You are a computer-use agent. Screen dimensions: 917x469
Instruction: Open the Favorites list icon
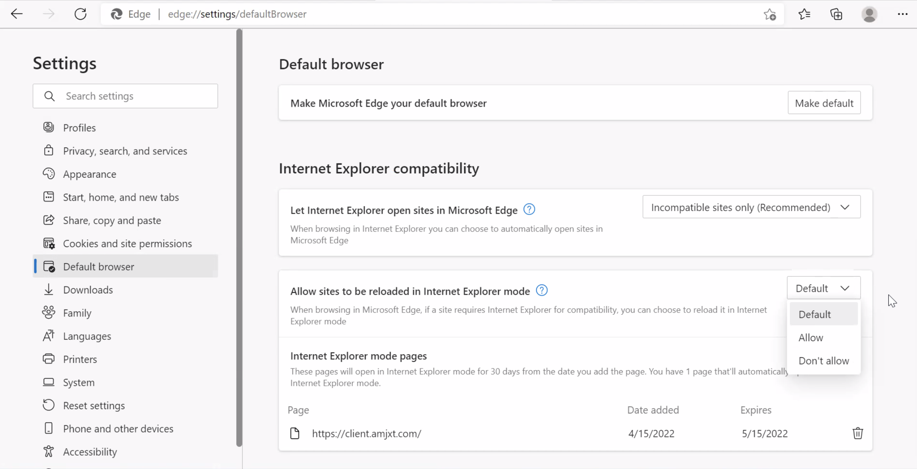click(x=804, y=14)
